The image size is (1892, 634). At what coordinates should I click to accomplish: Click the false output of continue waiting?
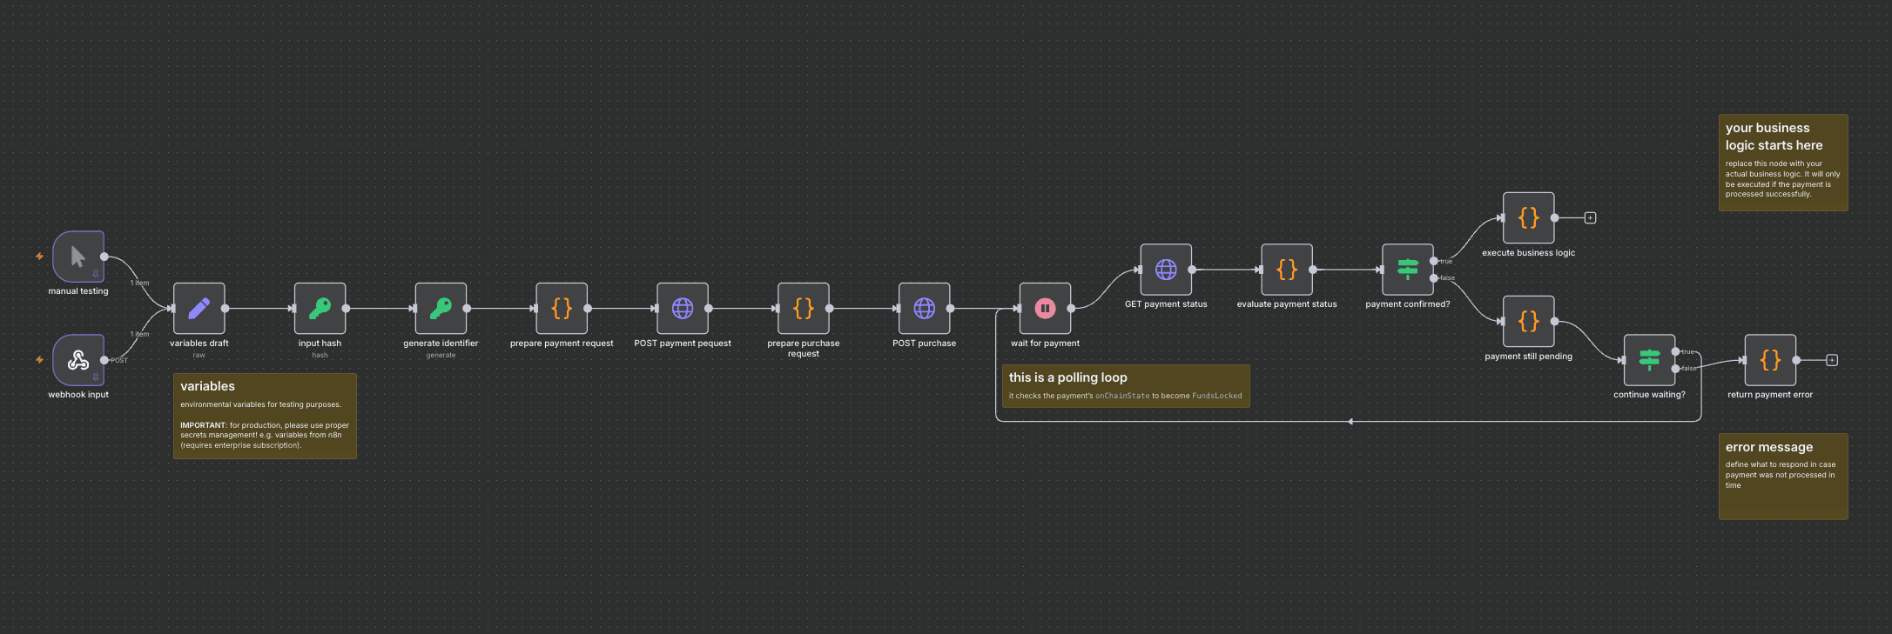(x=1676, y=369)
